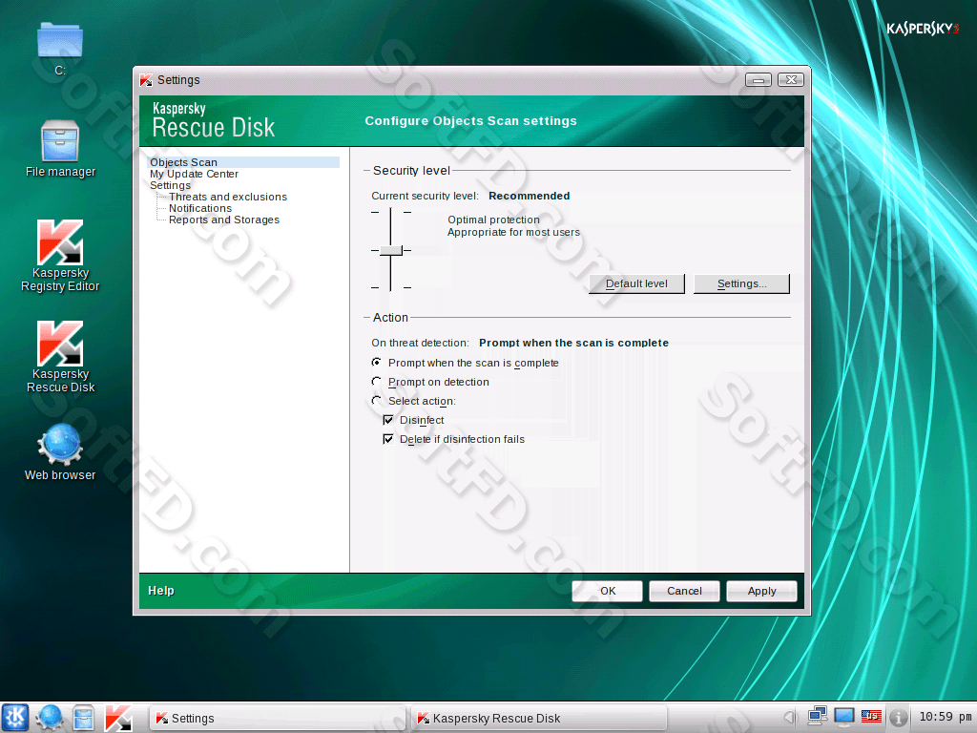
Task: Select the Prompt on detection option
Action: [x=376, y=382]
